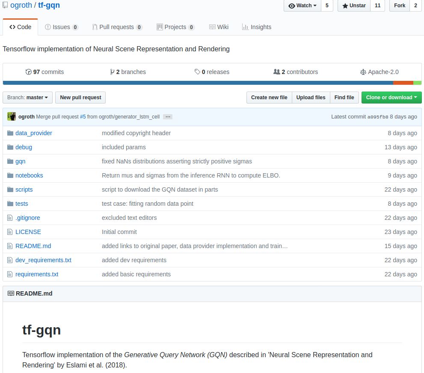Click Find file button
The height and width of the screenshot is (373, 424).
tap(344, 98)
